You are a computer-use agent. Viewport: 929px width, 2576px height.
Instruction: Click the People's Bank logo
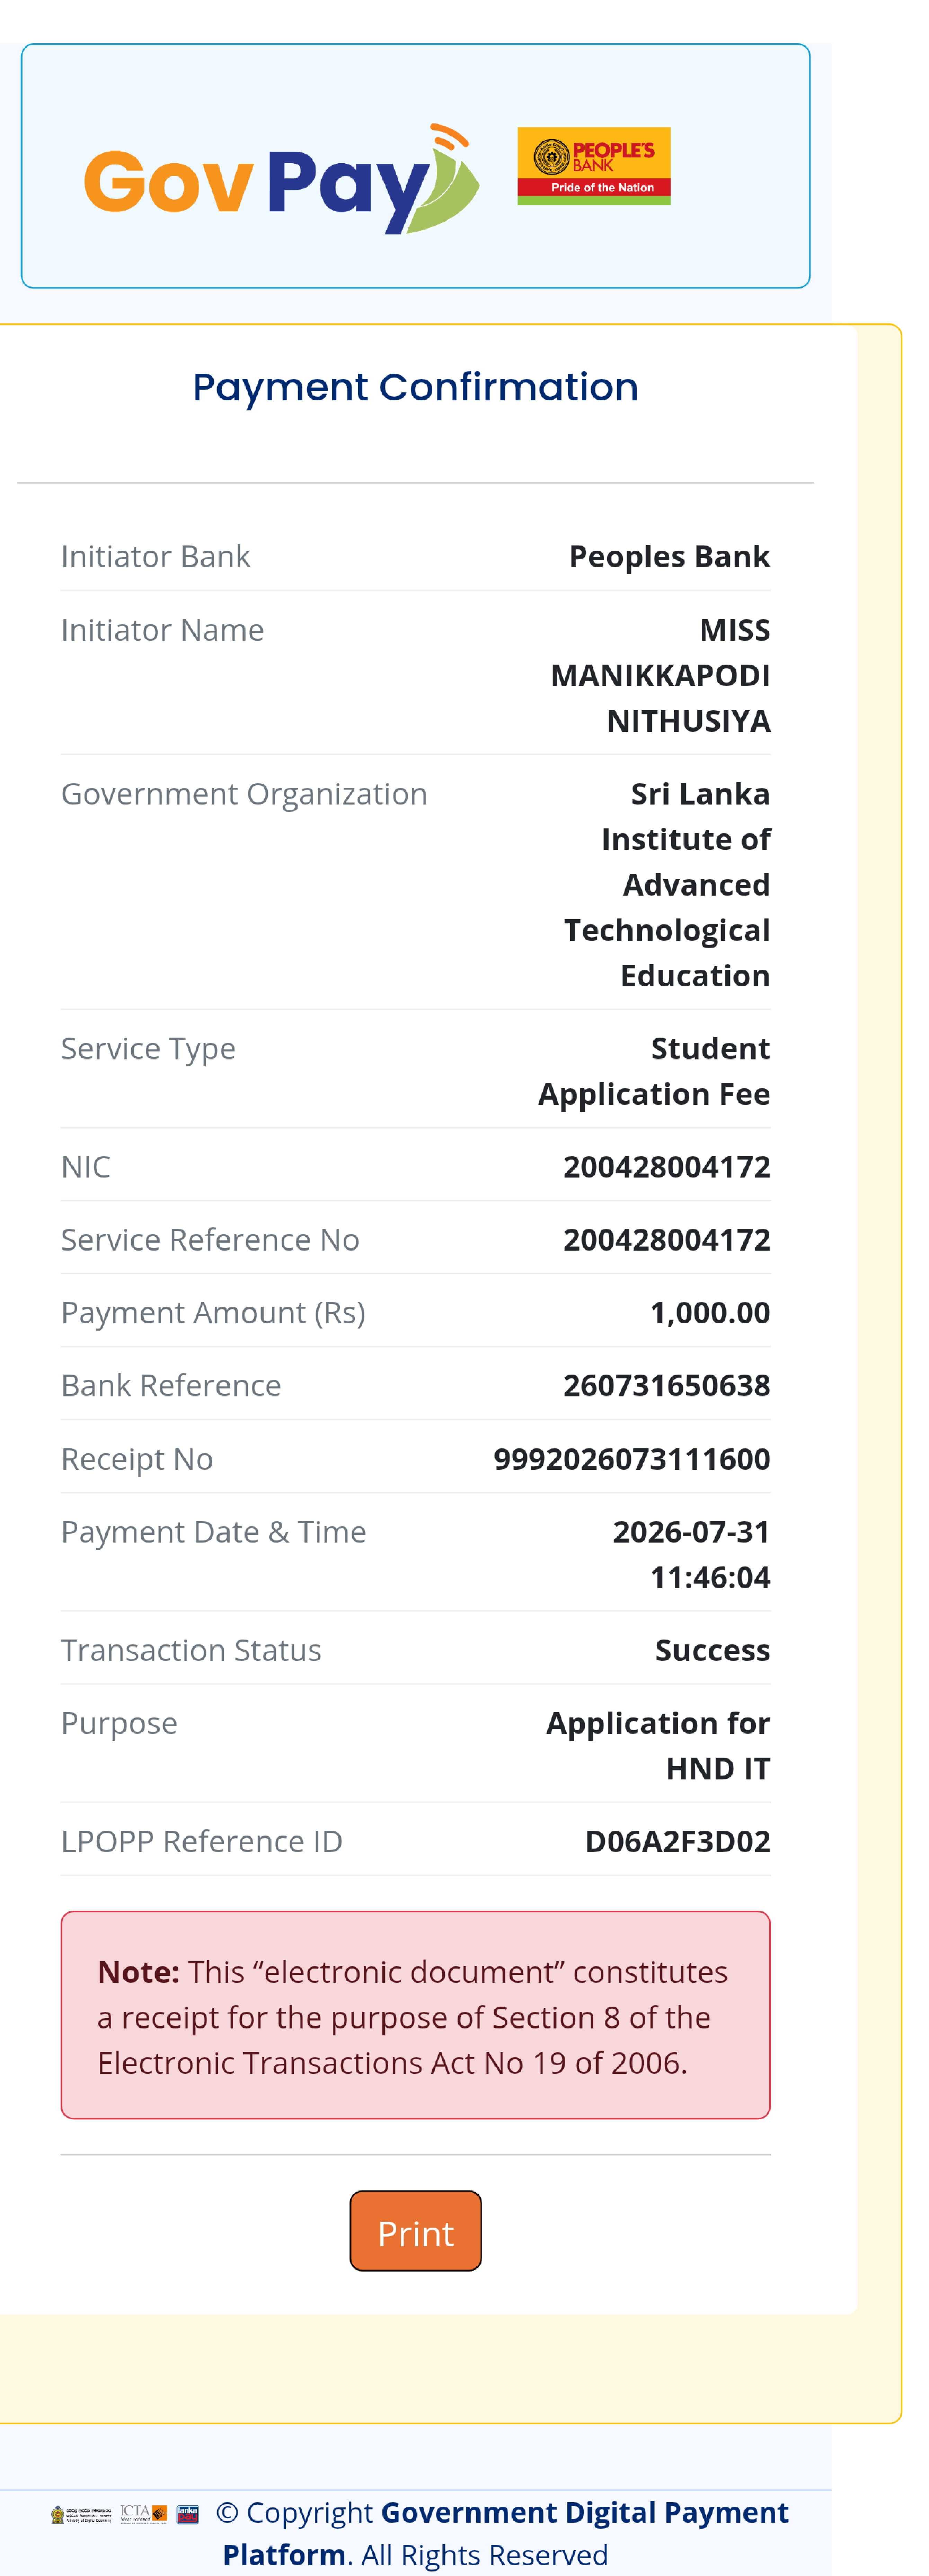[593, 166]
